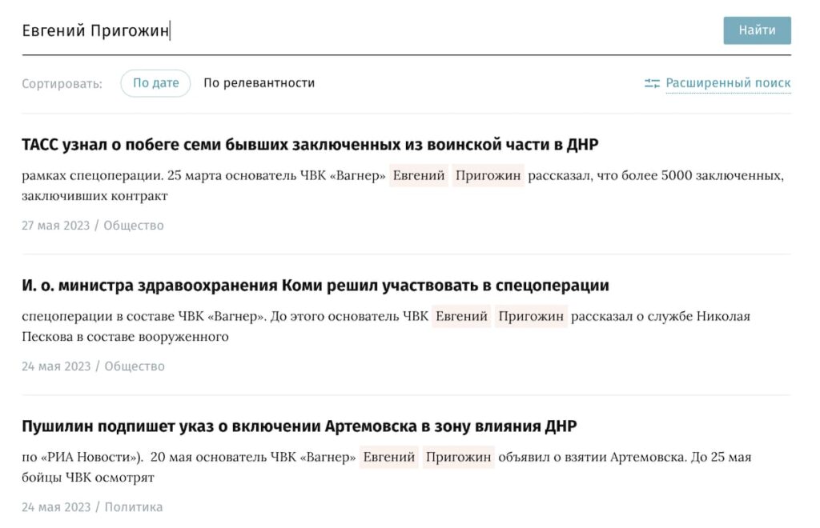Click the 27 мая 2023 date stamp
This screenshot has height=528, width=820.
[x=56, y=226]
